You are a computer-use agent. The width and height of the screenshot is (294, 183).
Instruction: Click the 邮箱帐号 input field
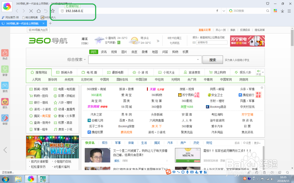(x=212, y=42)
